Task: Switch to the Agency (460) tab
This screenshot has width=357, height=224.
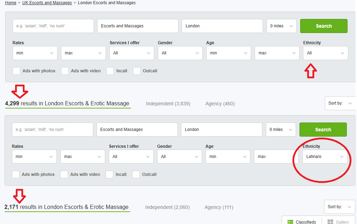Action: coord(220,104)
